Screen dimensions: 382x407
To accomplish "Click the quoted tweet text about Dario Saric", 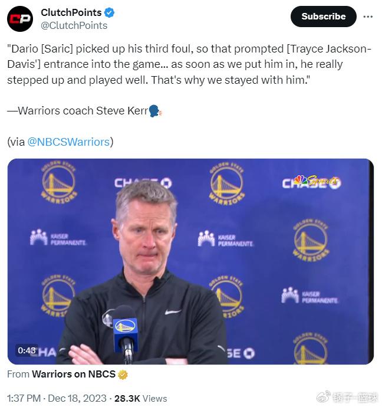I will (189, 64).
